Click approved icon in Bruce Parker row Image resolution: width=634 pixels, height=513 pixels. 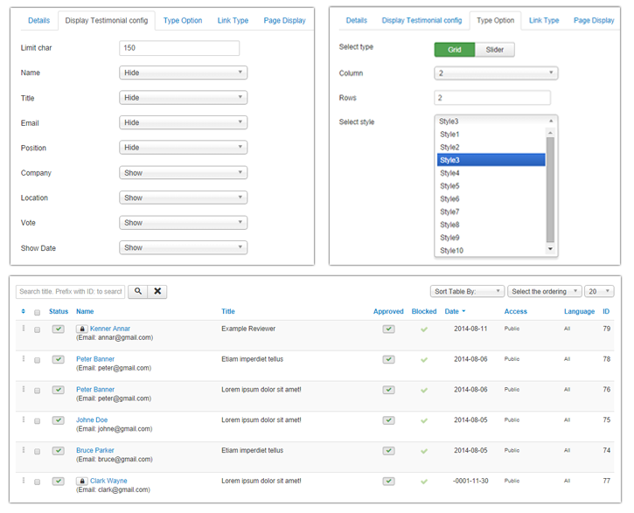tap(388, 450)
